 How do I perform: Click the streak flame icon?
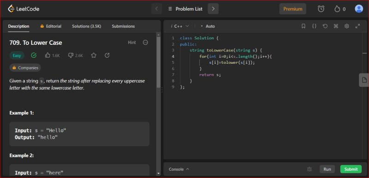pyautogui.click(x=337, y=9)
